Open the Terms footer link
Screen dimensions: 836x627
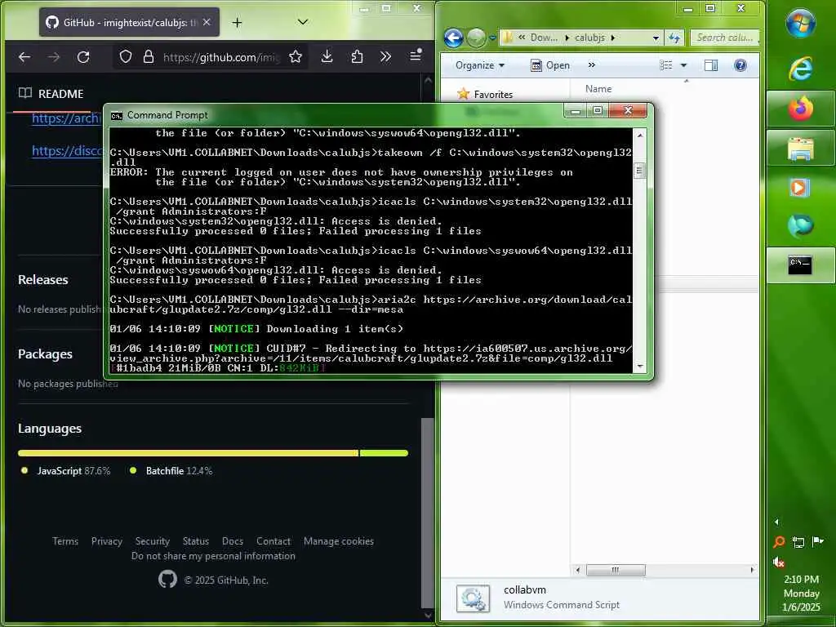point(65,541)
